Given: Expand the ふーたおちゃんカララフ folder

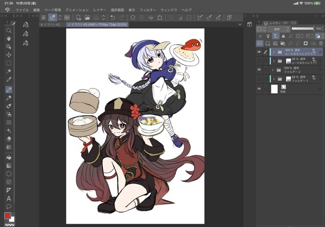Looking at the screenshot, I should [x=274, y=52].
